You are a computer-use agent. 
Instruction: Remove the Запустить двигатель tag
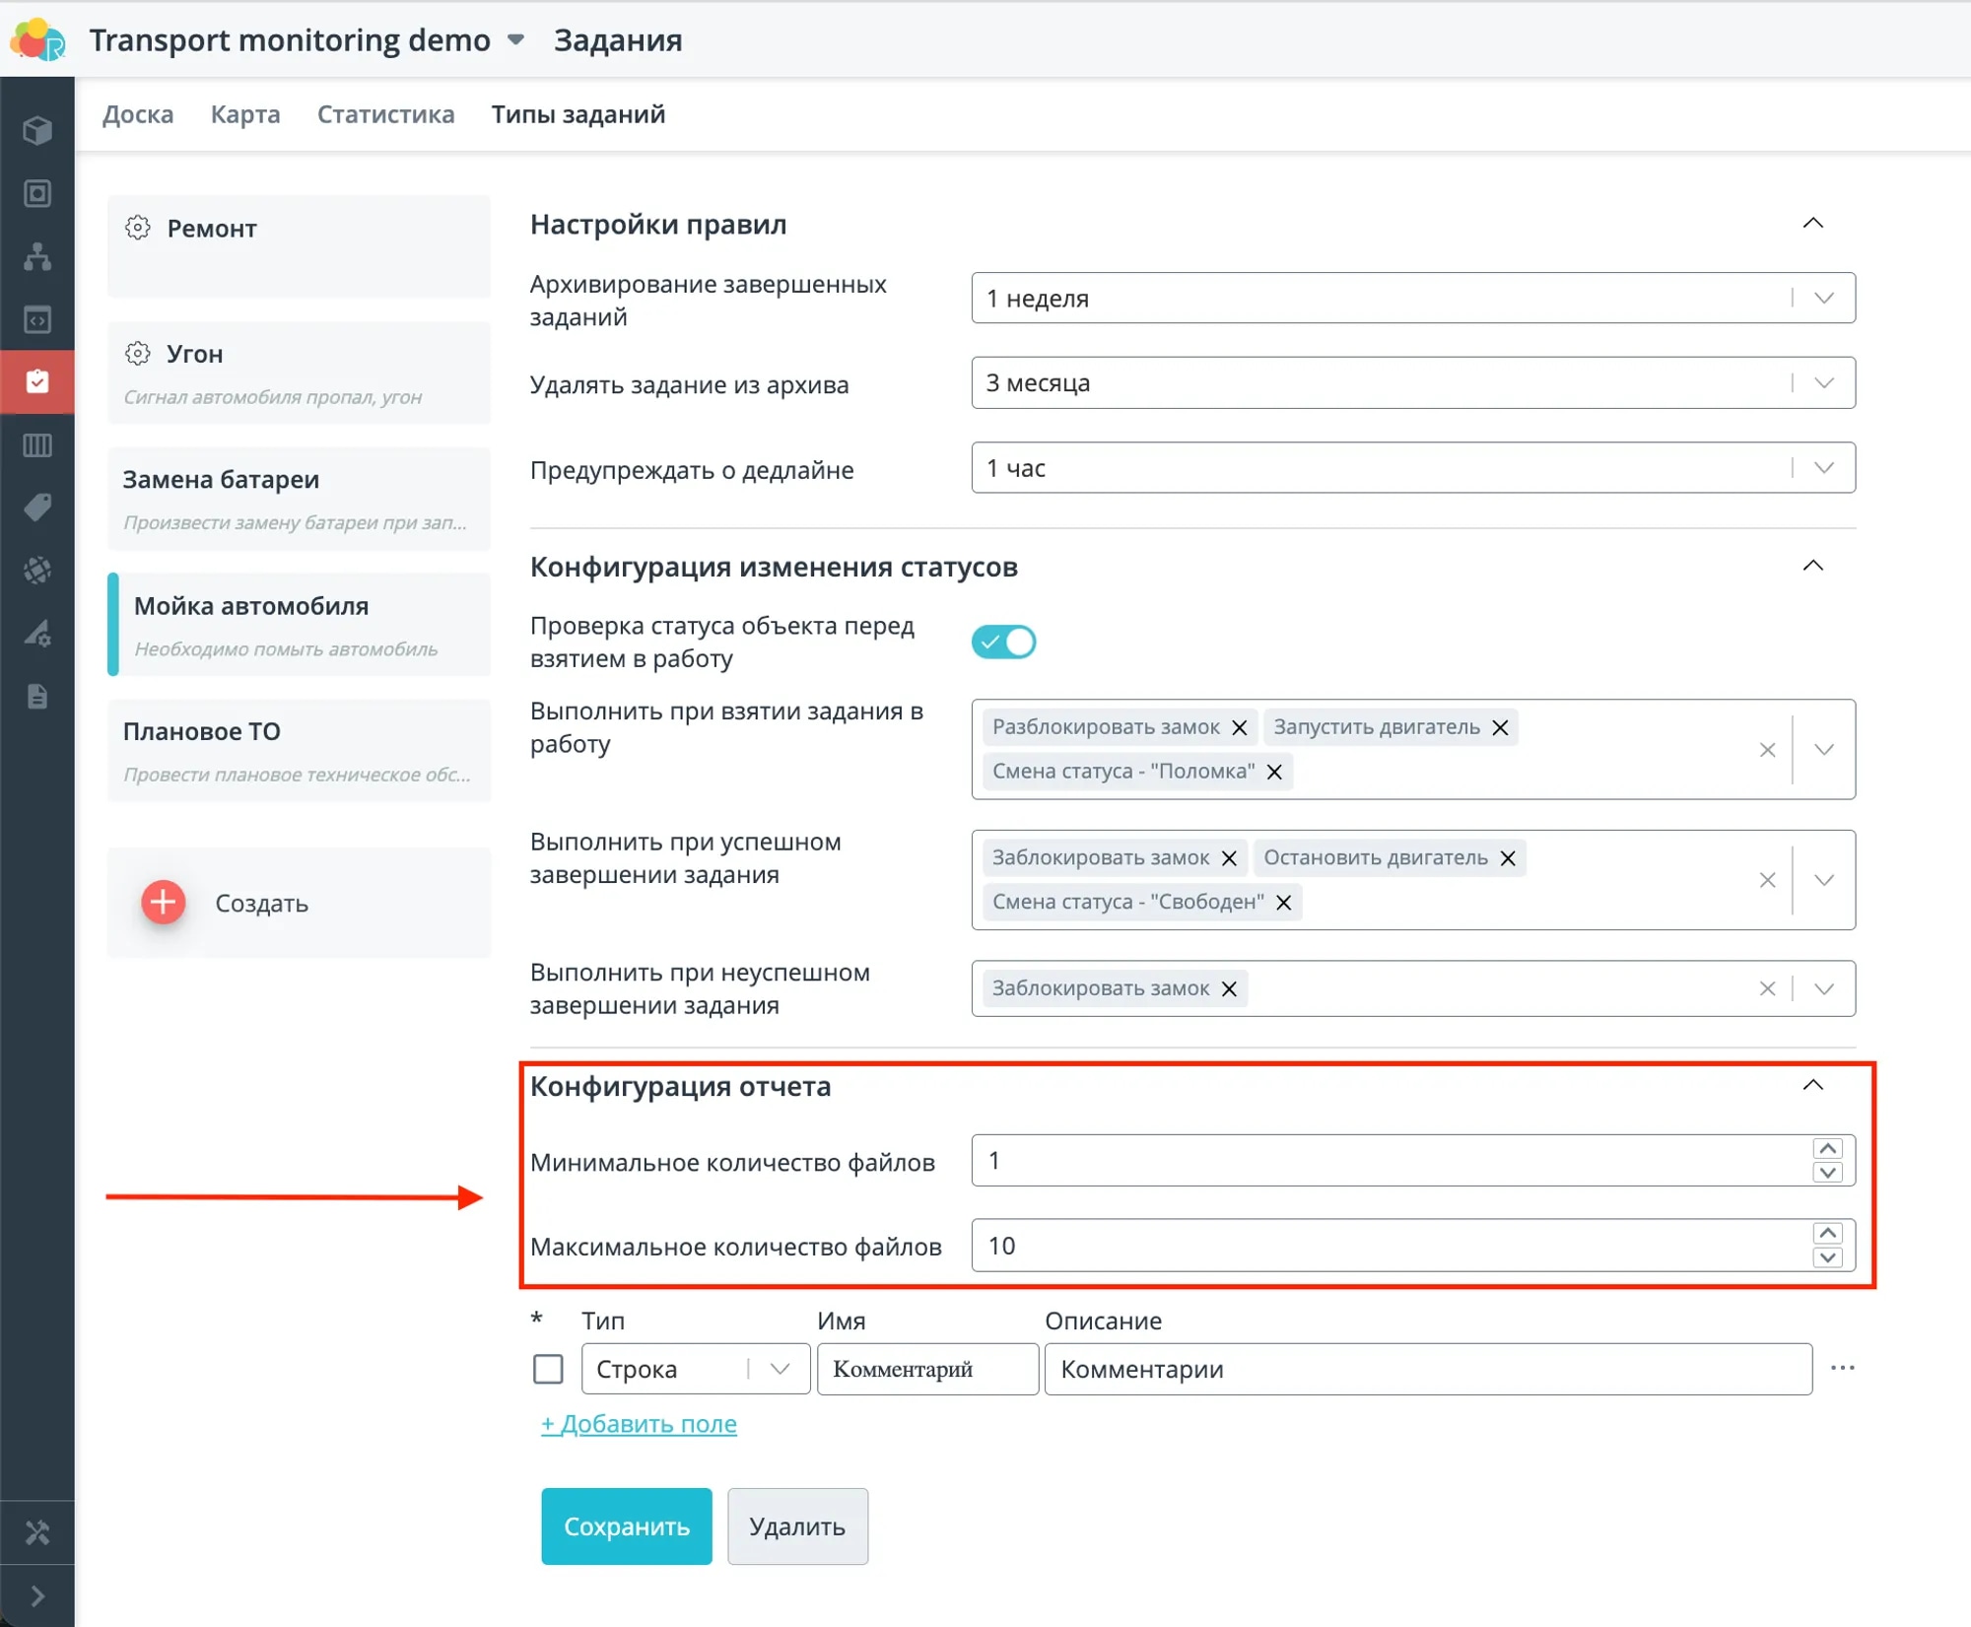coord(1500,727)
